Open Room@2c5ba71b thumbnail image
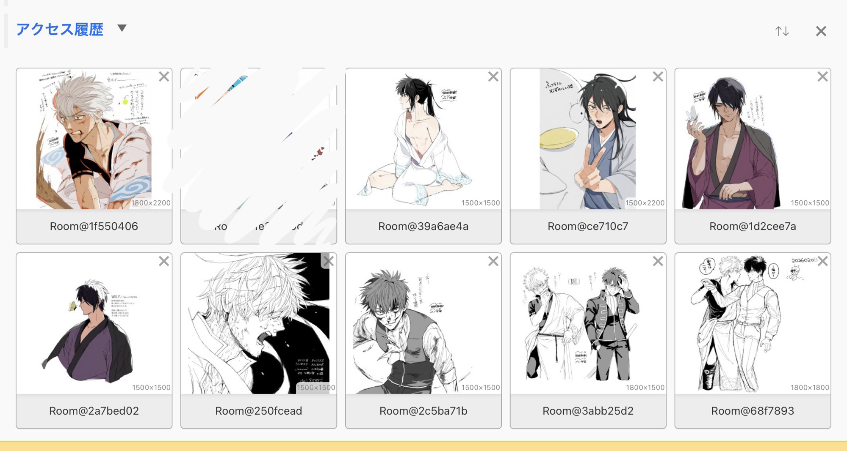847x451 pixels. pyautogui.click(x=423, y=323)
